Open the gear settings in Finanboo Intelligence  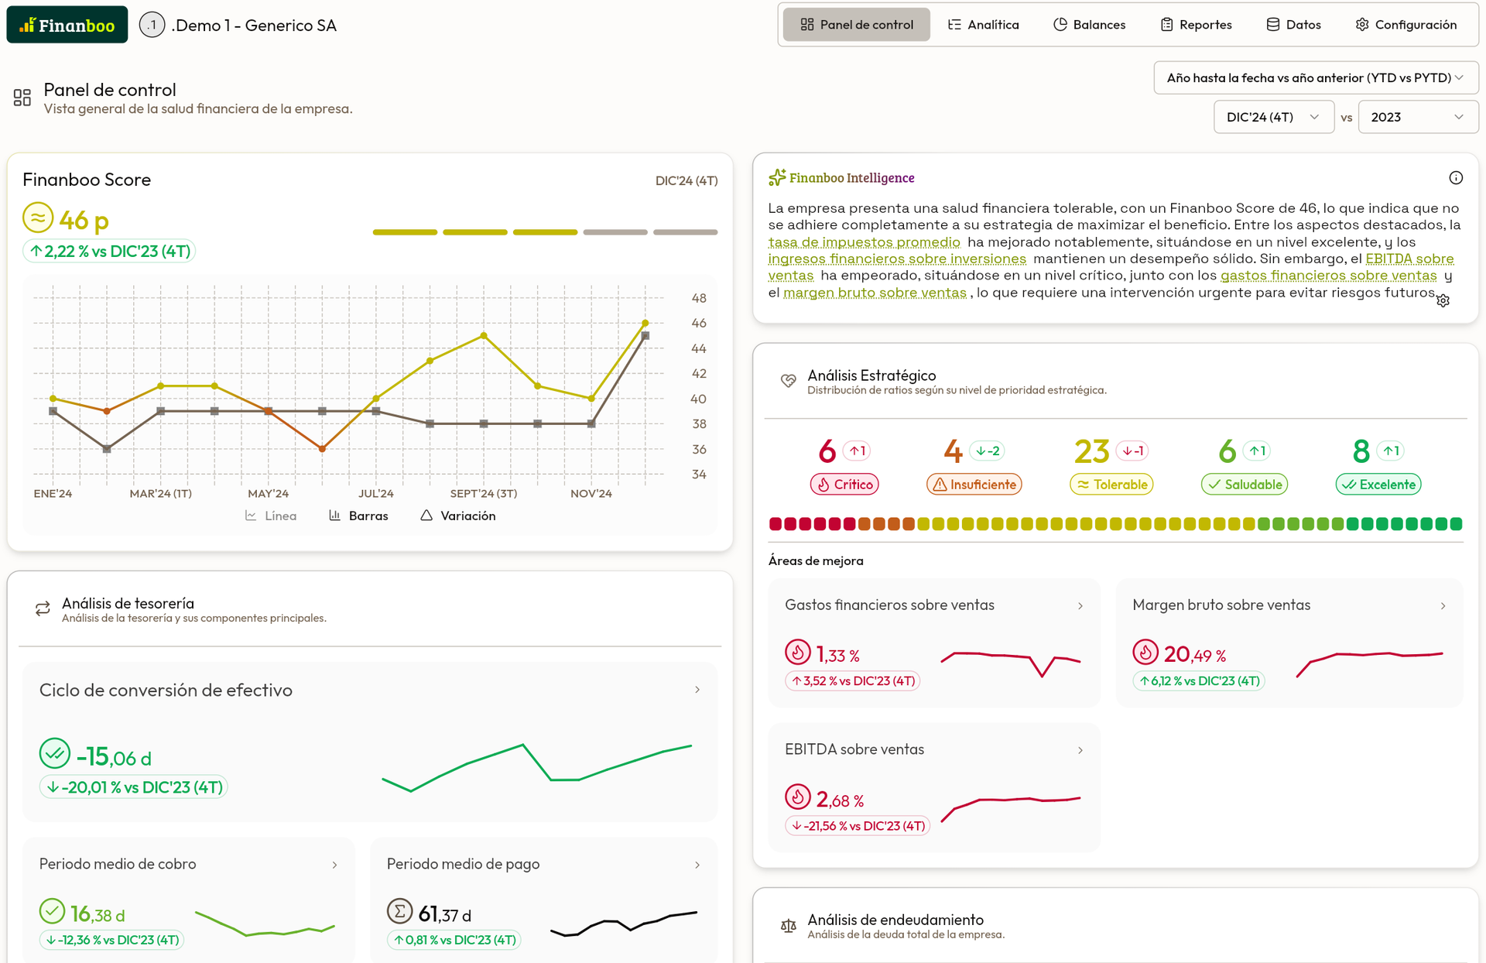tap(1443, 301)
